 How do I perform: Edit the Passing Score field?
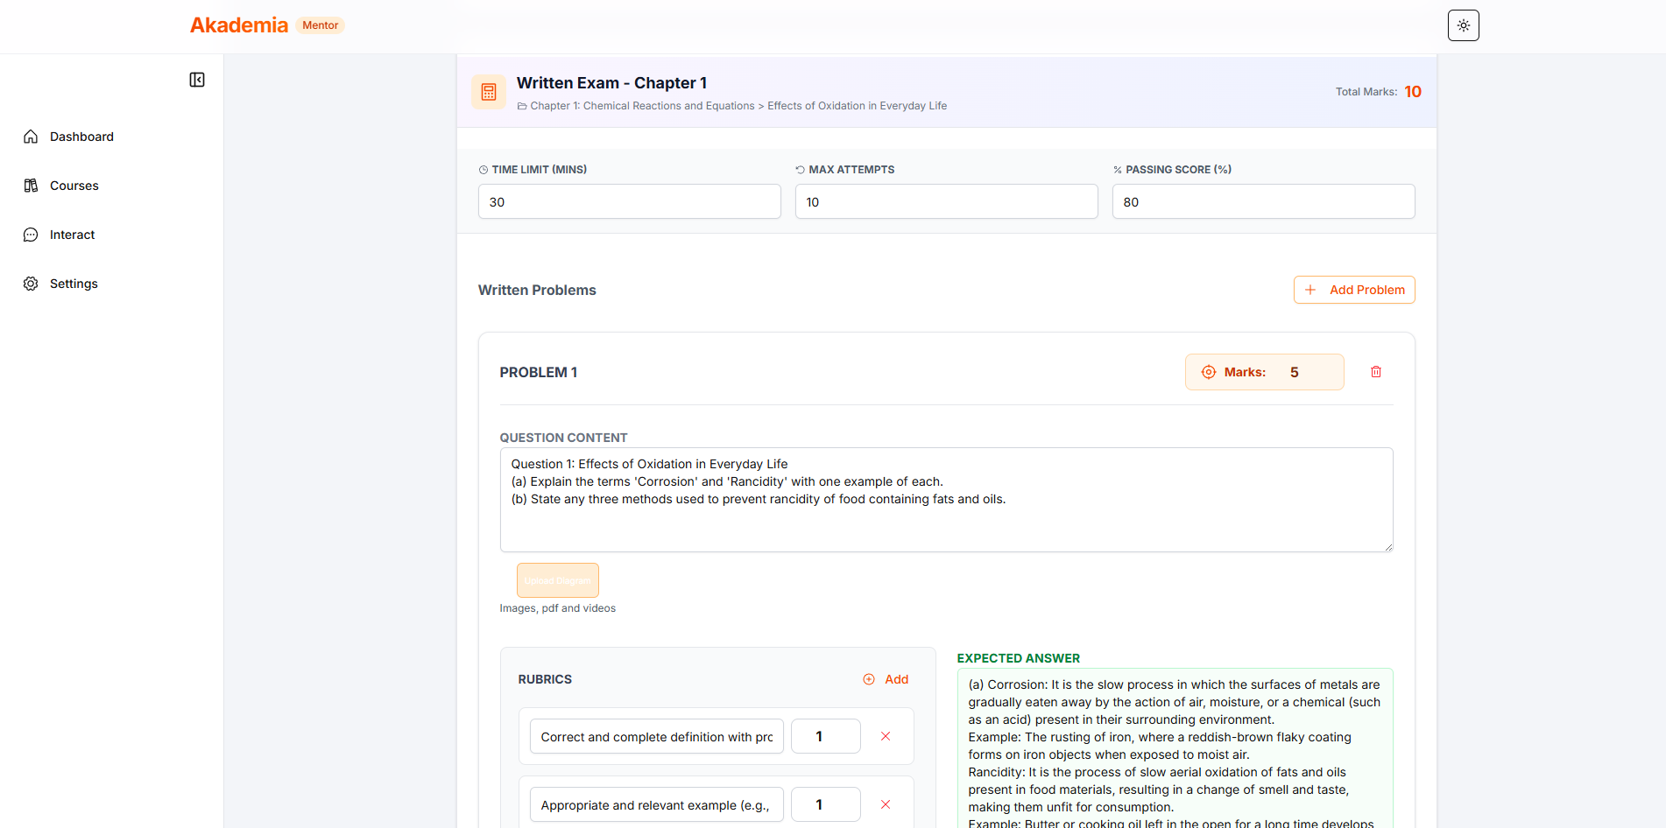(x=1263, y=202)
